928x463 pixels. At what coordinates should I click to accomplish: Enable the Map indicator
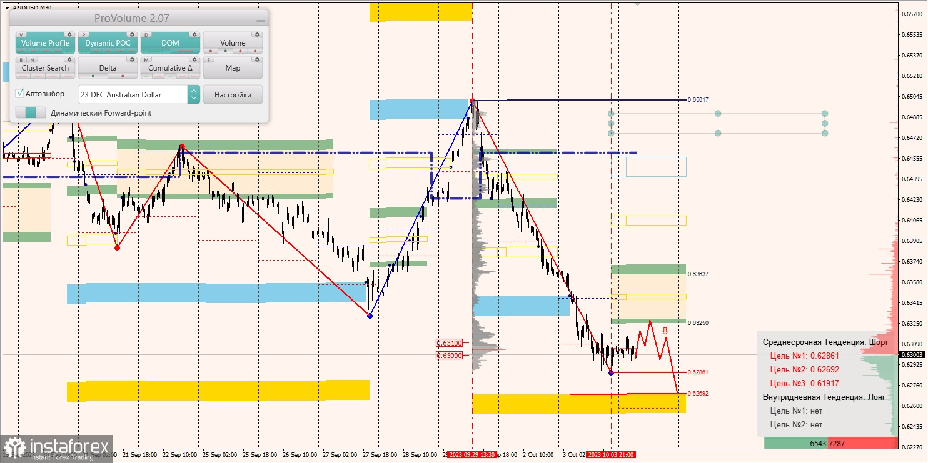point(233,68)
